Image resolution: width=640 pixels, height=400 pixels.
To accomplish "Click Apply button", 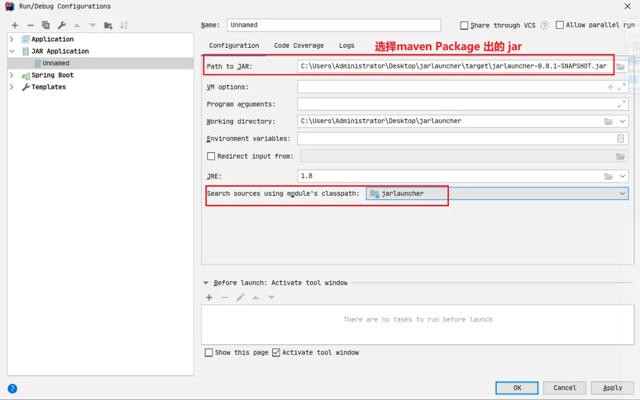I will 612,388.
